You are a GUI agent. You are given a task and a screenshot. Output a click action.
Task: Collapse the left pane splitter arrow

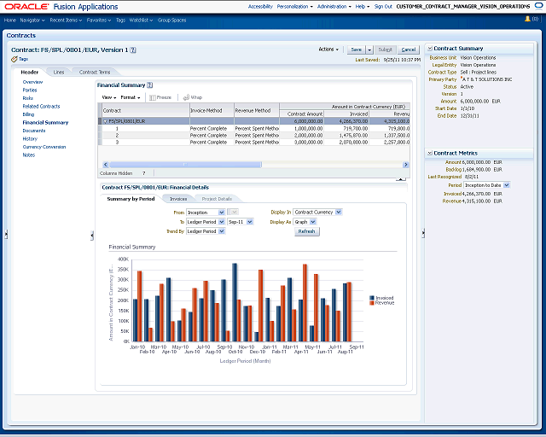[x=6, y=234]
